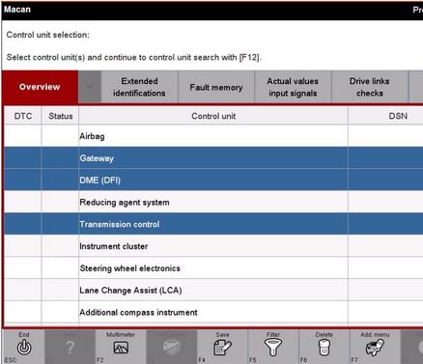The image size is (423, 364).
Task: Click the Delete bin icon
Action: coord(324,348)
